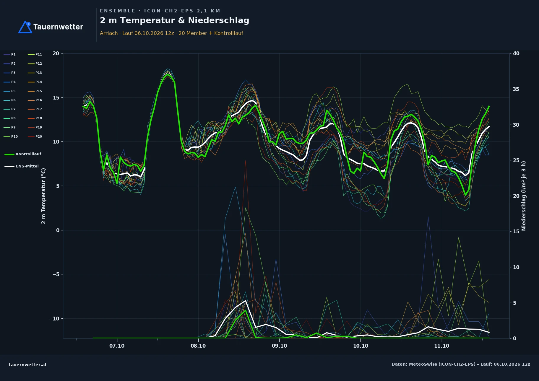Click the 10.10 date label
Image resolution: width=539 pixels, height=381 pixels.
[x=361, y=346]
